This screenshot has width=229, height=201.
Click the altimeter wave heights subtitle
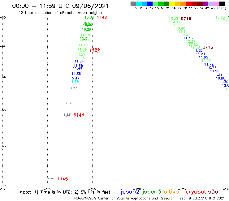pos(60,13)
